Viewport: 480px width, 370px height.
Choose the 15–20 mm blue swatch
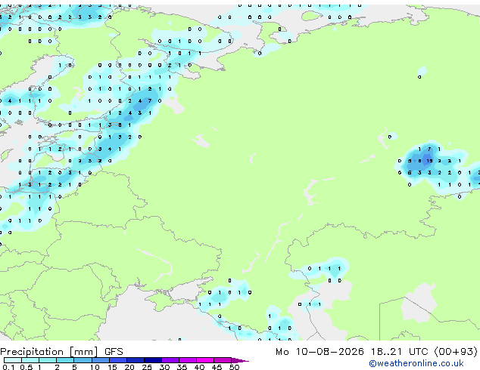pos(118,360)
